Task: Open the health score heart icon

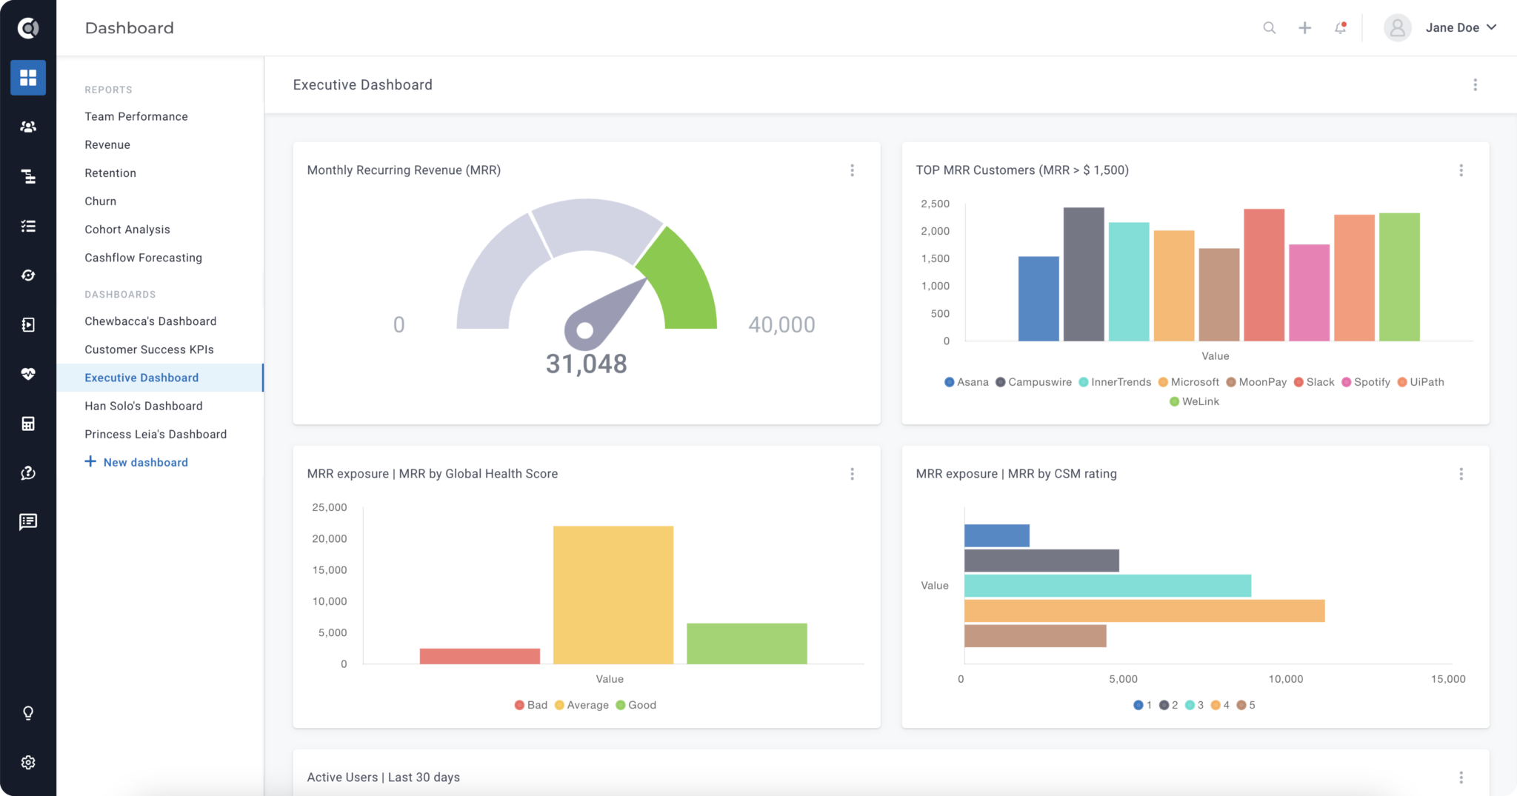Action: click(x=28, y=374)
